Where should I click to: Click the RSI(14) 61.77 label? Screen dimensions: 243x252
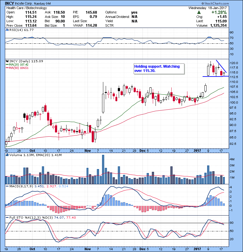[21, 30]
